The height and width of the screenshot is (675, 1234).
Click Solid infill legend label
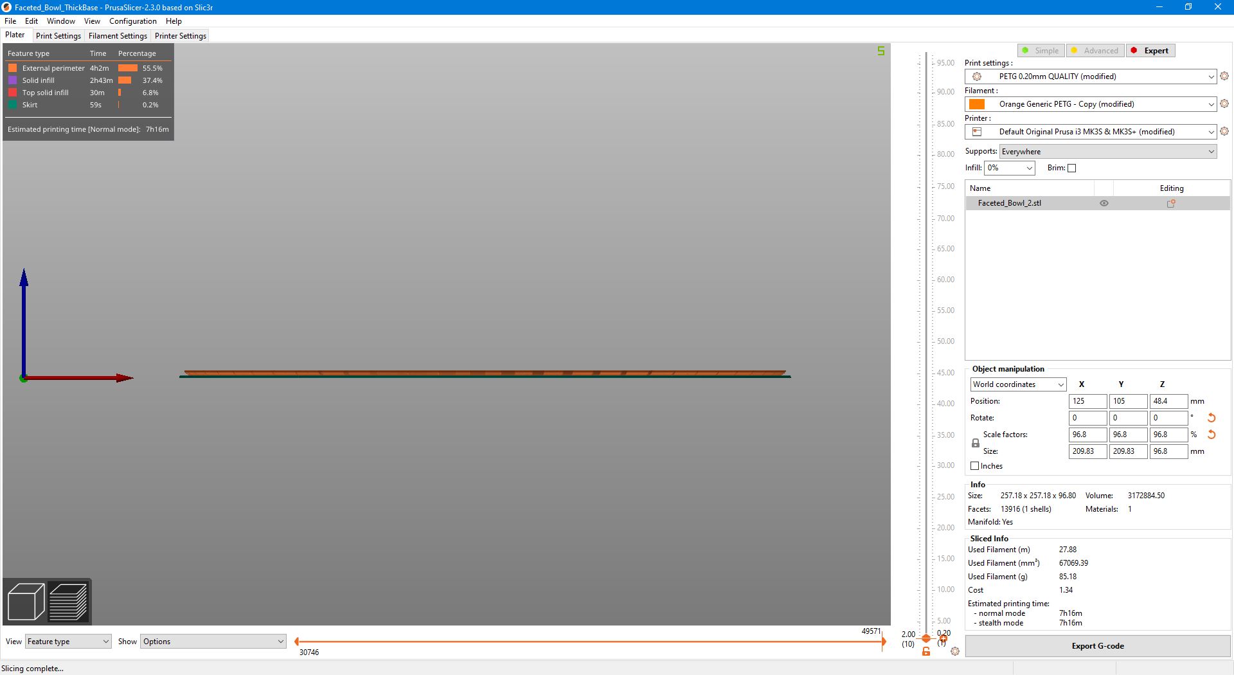[38, 80]
